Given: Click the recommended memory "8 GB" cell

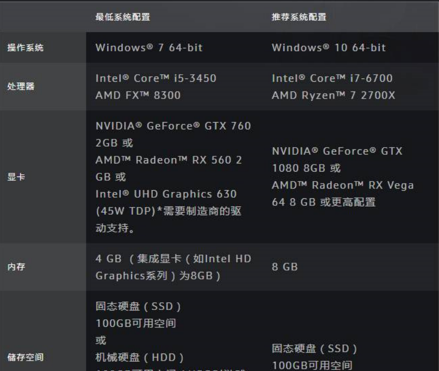Looking at the screenshot, I should click(285, 267).
